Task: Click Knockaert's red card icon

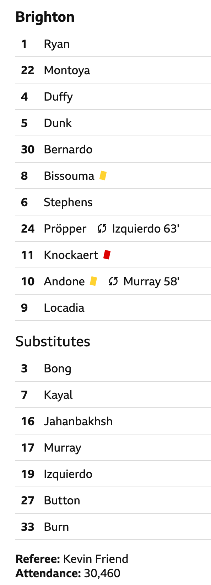Action: 107,255
